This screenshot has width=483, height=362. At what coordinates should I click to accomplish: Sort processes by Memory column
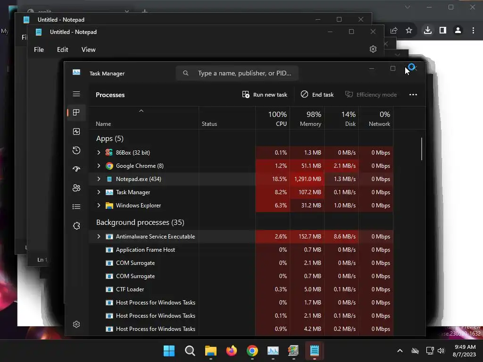pos(307,118)
